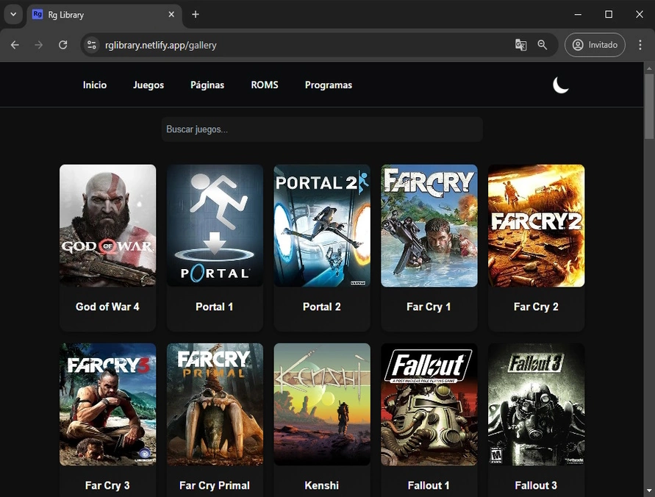Click the Far Cry 1 title text
Screen dimensions: 655x497
(429, 307)
